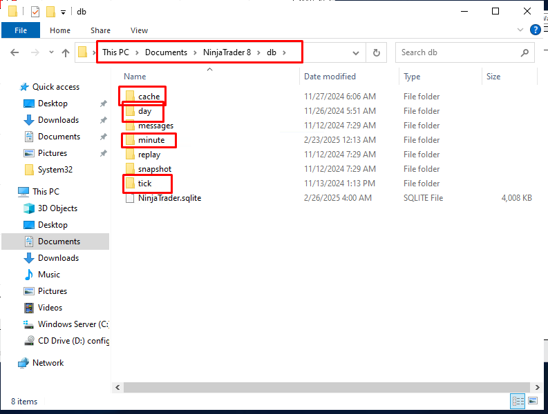This screenshot has height=414, width=548.
Task: Refresh the current folder view
Action: pyautogui.click(x=376, y=52)
